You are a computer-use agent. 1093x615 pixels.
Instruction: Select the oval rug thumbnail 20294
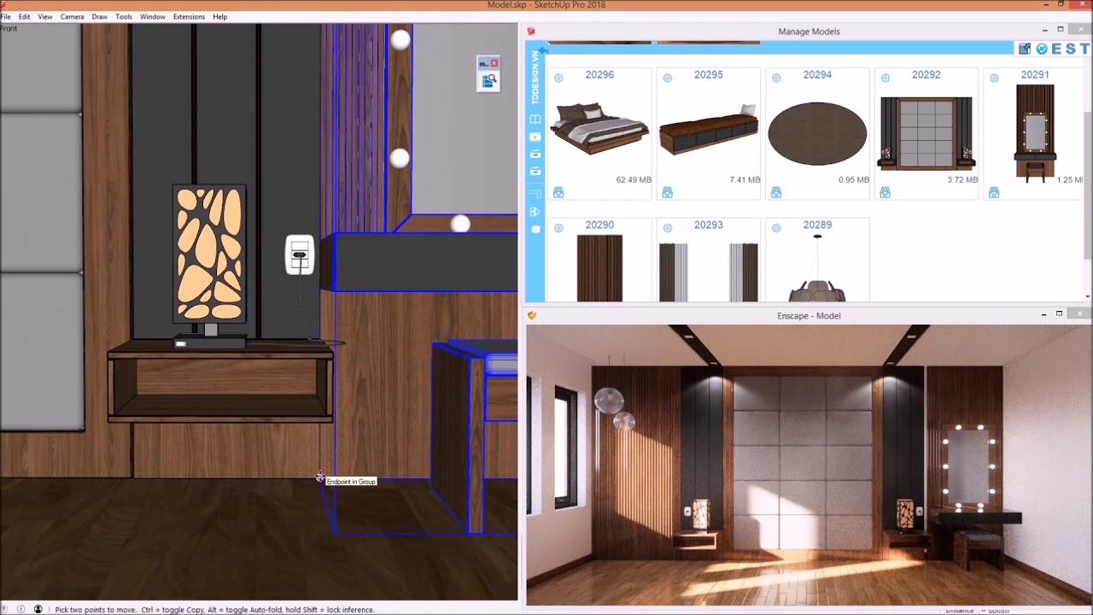[x=817, y=133]
